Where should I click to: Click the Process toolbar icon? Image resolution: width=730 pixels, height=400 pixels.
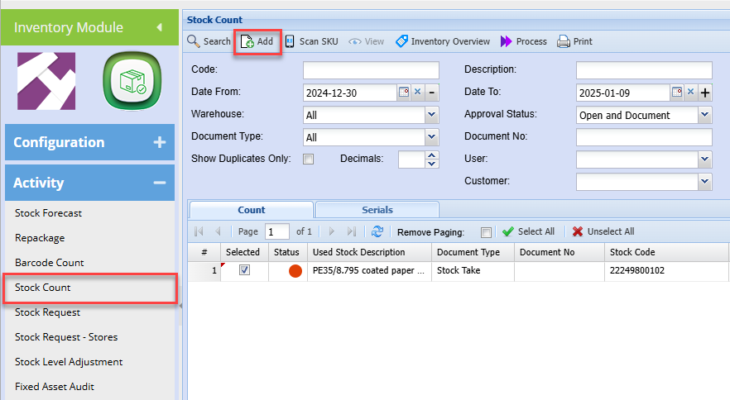point(507,41)
